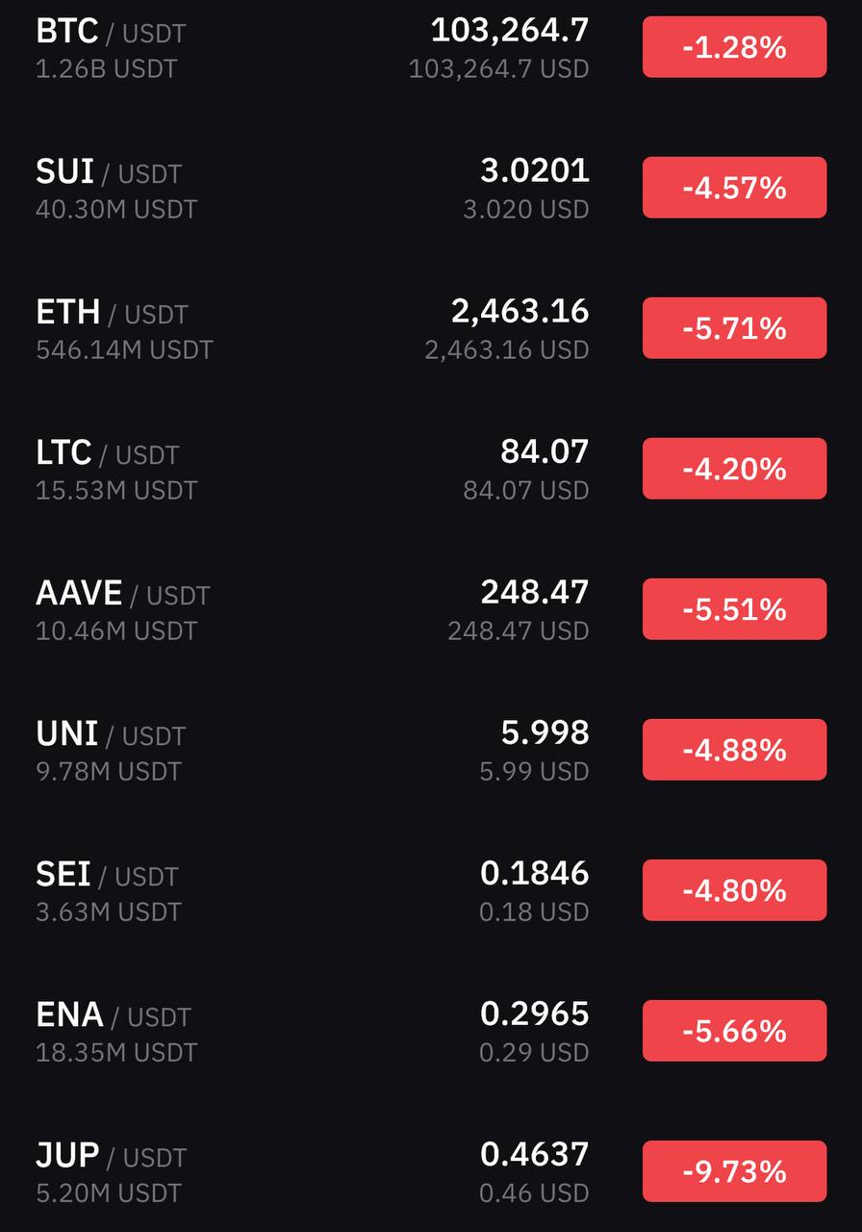862x1232 pixels.
Task: Click the ETH price 2,463.16
Action: click(520, 312)
